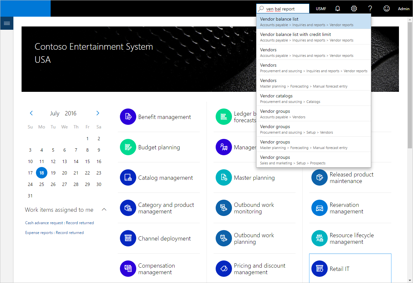This screenshot has width=413, height=283.
Task: Click Master planning tile label
Action: click(x=254, y=178)
